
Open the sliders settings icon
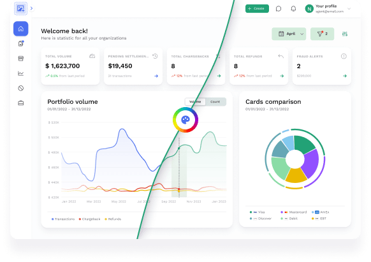pyautogui.click(x=345, y=34)
